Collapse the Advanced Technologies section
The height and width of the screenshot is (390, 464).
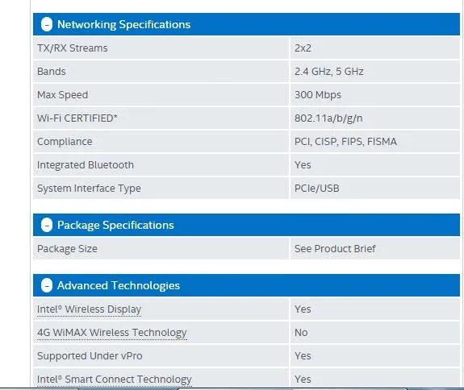coord(47,285)
